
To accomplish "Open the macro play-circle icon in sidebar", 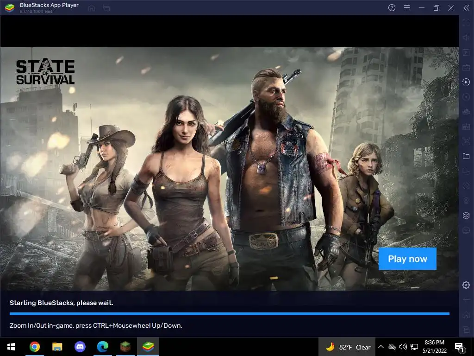I will tap(466, 82).
